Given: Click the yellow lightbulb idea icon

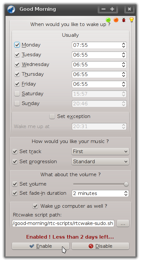Looking at the screenshot, I should [x=132, y=20].
